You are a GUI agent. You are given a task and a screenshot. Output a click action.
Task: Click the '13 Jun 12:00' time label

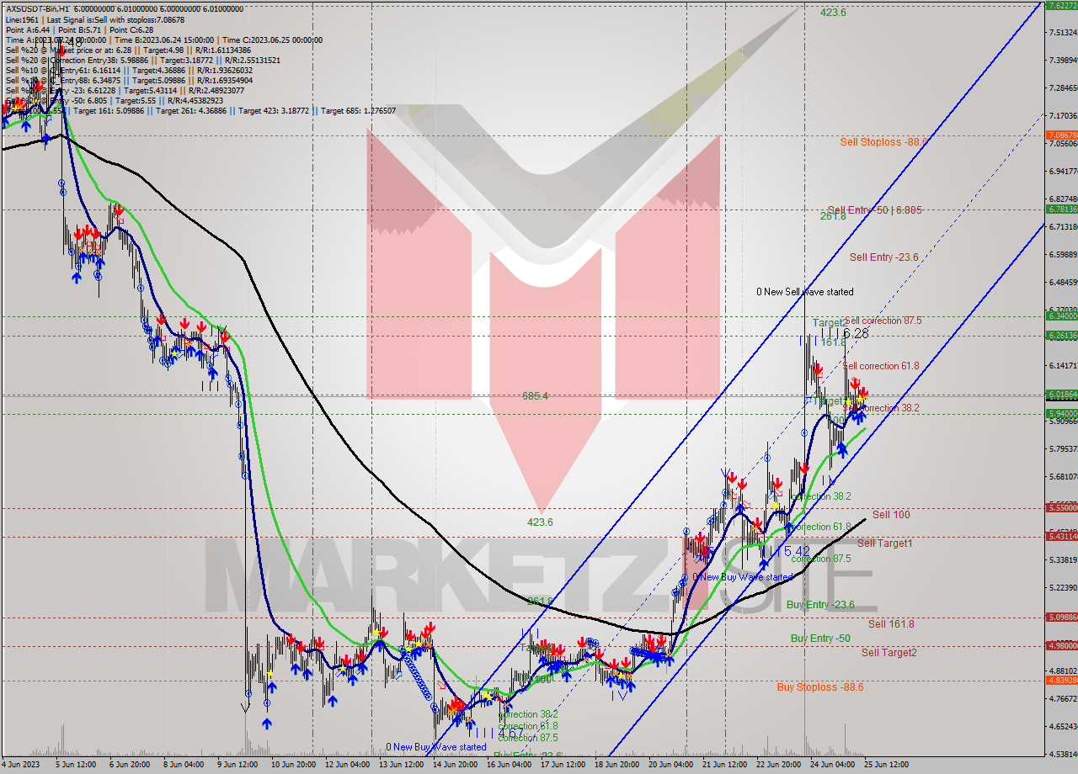[x=402, y=765]
